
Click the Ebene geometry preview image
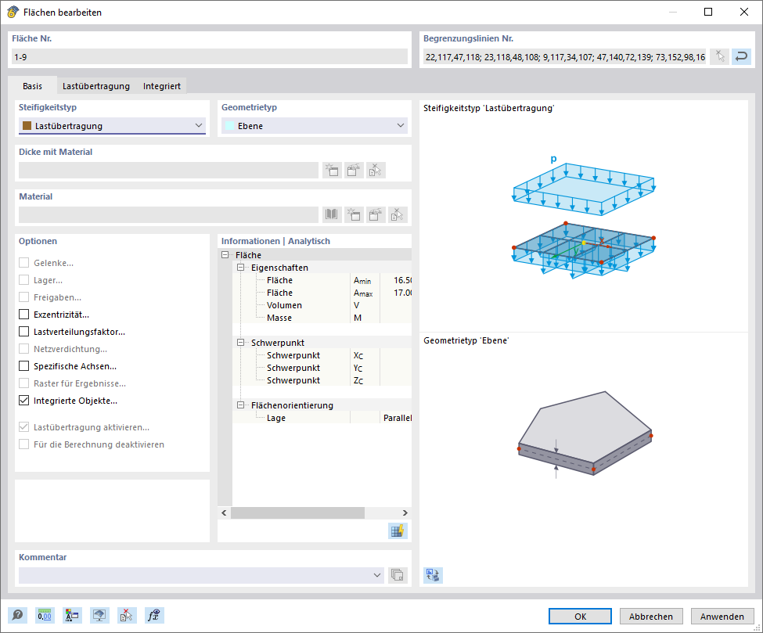pos(585,433)
